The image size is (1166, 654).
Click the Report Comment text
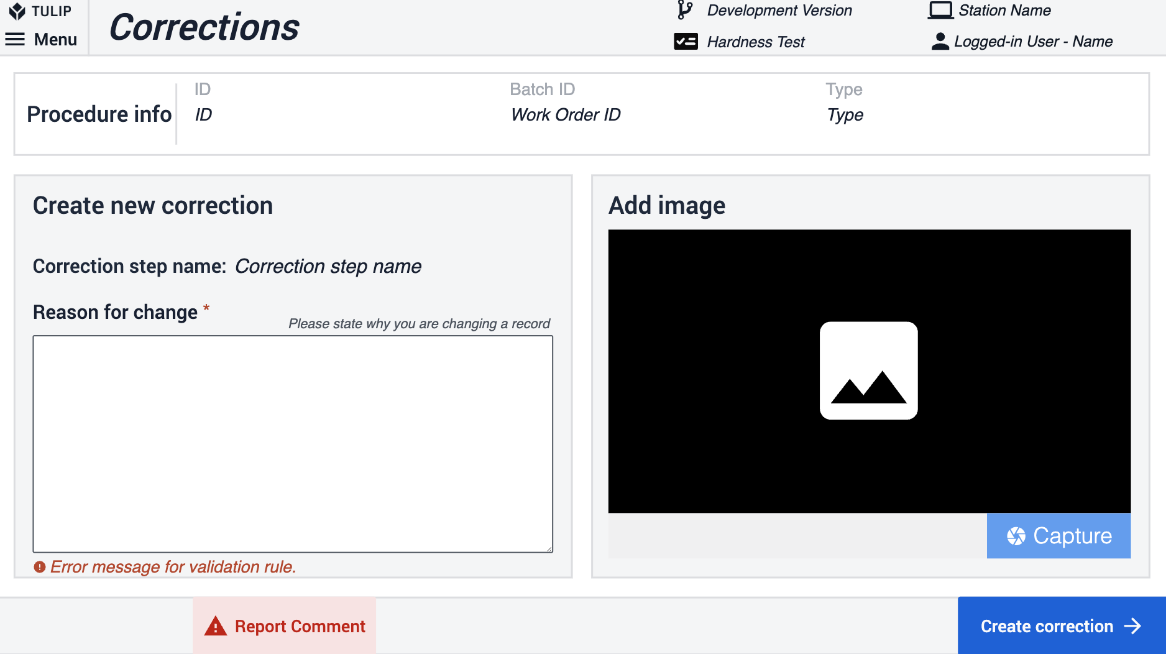(x=300, y=626)
